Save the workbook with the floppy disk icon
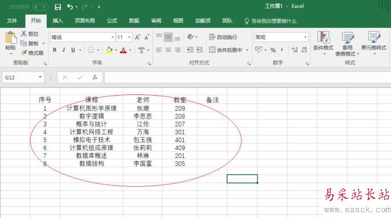 coord(58,7)
